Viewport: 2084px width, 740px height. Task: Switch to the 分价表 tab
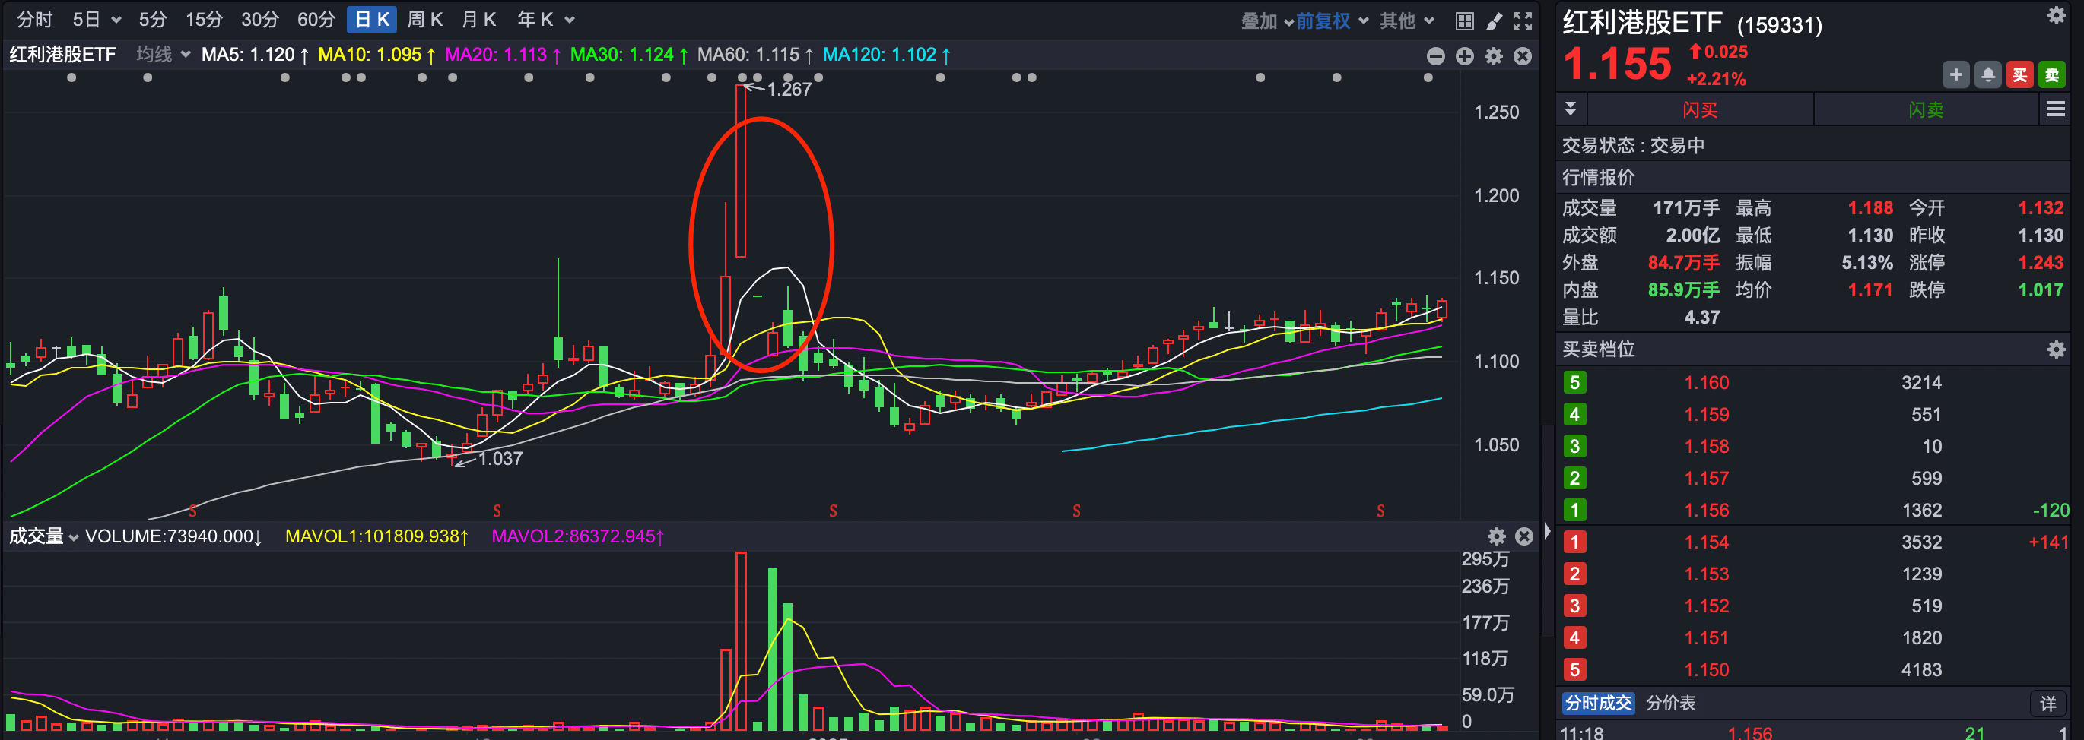[x=1670, y=703]
